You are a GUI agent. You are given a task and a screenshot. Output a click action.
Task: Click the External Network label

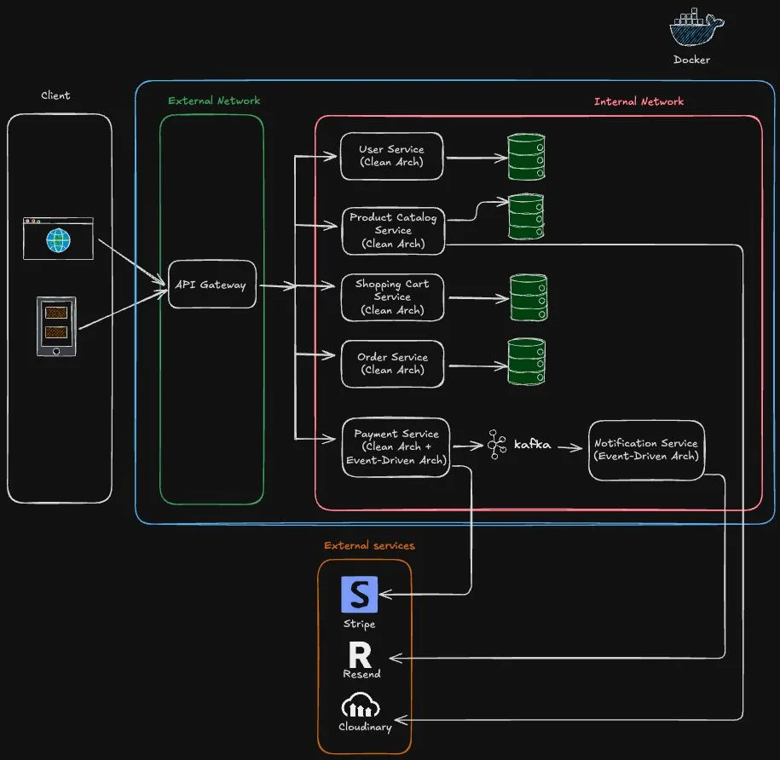pyautogui.click(x=214, y=101)
